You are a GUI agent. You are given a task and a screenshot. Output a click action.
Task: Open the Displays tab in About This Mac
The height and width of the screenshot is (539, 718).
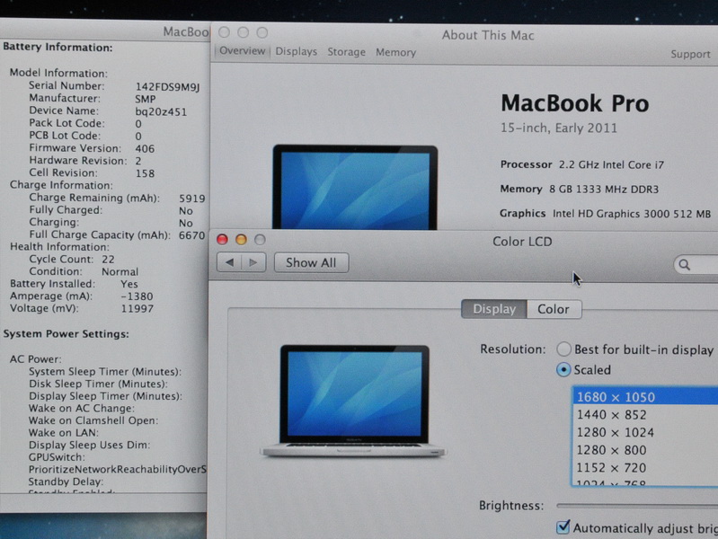pos(297,51)
